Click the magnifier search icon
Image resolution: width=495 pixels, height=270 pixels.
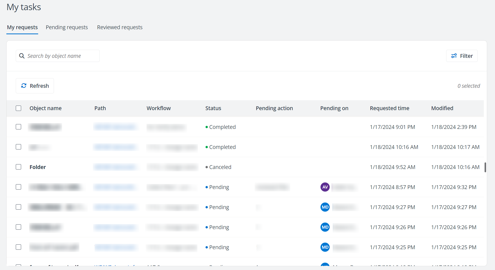coord(22,56)
